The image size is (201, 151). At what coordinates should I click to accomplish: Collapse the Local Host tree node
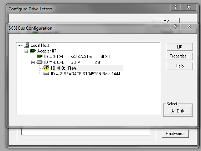pos(19,45)
